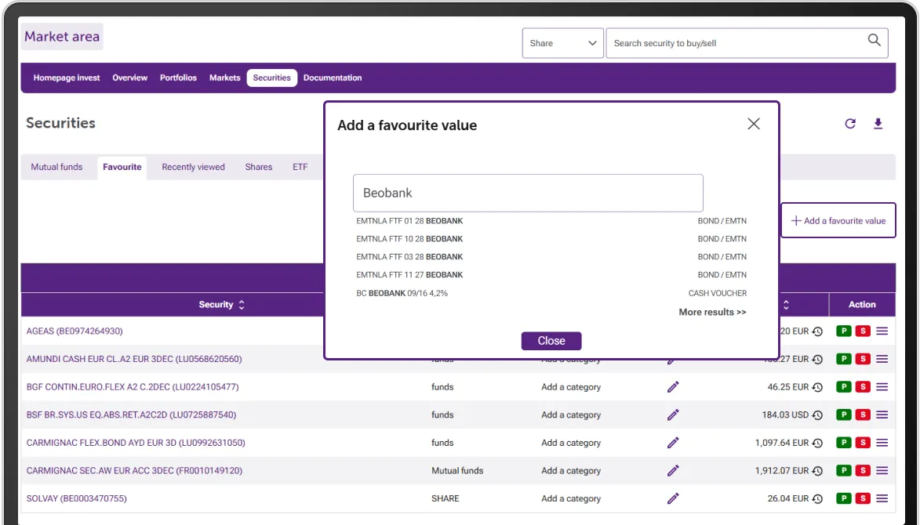Open Markets navigation item
The height and width of the screenshot is (525, 920).
pyautogui.click(x=225, y=78)
